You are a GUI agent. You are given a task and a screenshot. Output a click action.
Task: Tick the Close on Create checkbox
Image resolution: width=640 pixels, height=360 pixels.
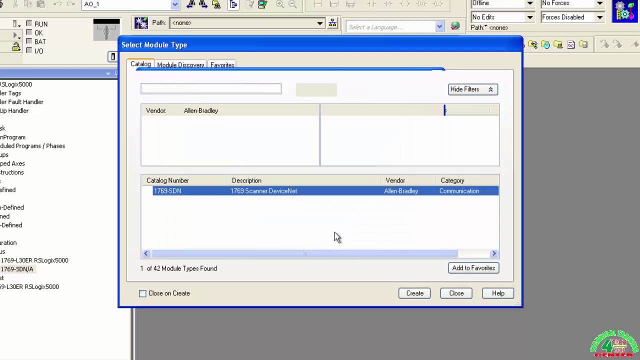pyautogui.click(x=142, y=293)
